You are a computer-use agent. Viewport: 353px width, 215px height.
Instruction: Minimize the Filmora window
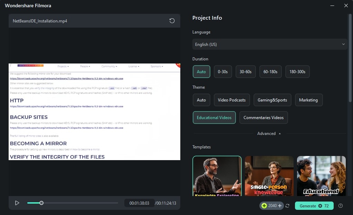pyautogui.click(x=332, y=6)
